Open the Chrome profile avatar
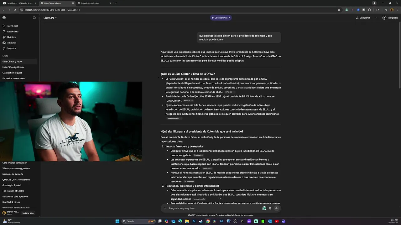401x225 pixels. 392,10
